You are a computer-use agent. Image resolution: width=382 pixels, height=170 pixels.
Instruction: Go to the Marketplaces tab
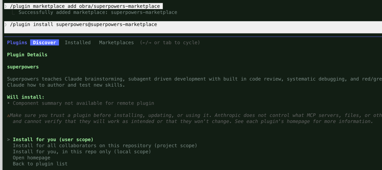[116, 43]
